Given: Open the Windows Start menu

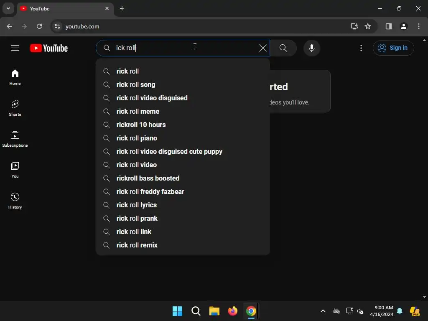Looking at the screenshot, I should point(177,311).
